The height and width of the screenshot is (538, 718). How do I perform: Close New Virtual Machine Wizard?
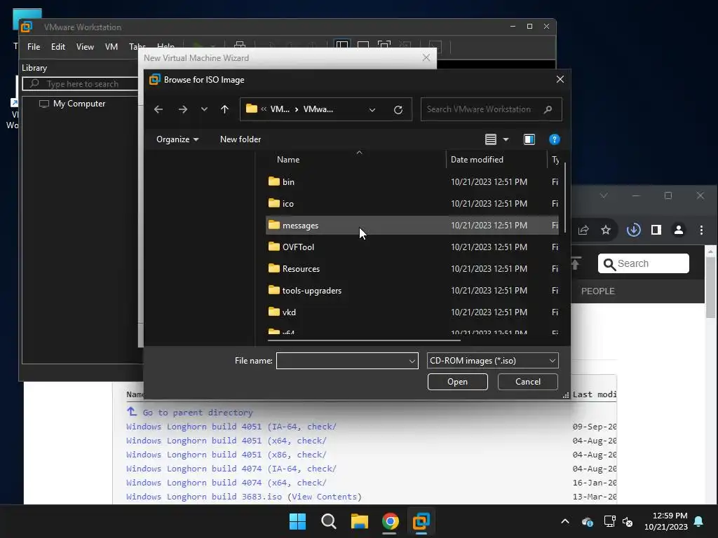[x=426, y=57]
